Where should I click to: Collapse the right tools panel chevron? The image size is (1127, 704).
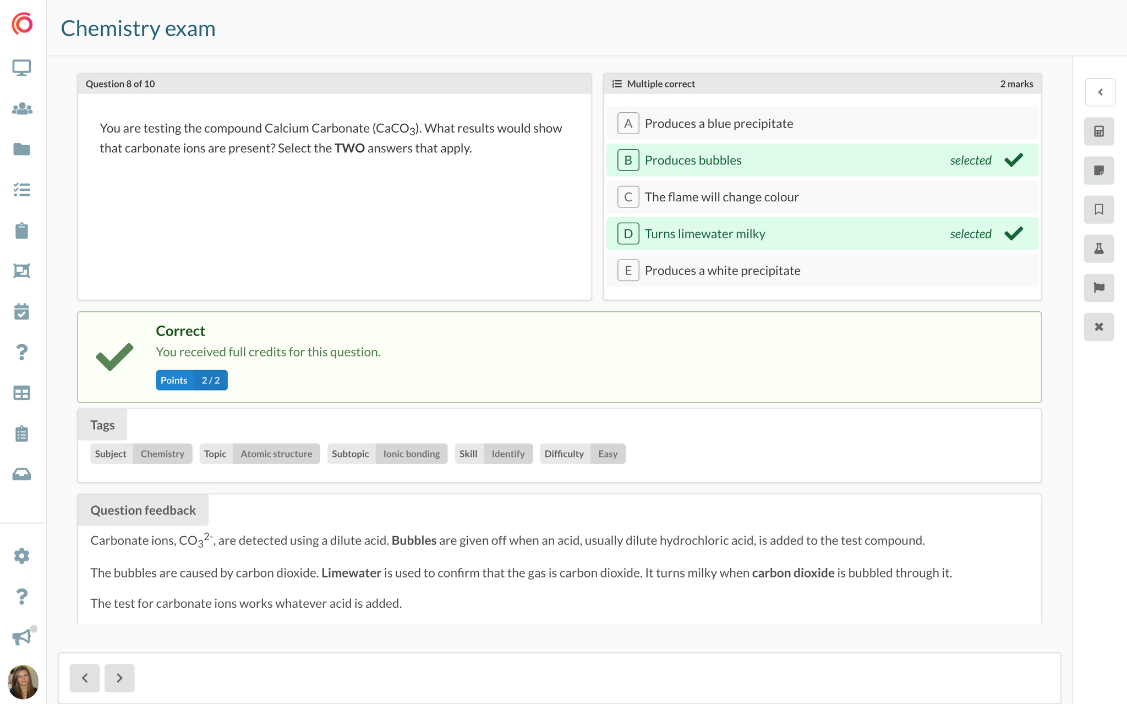coord(1100,92)
